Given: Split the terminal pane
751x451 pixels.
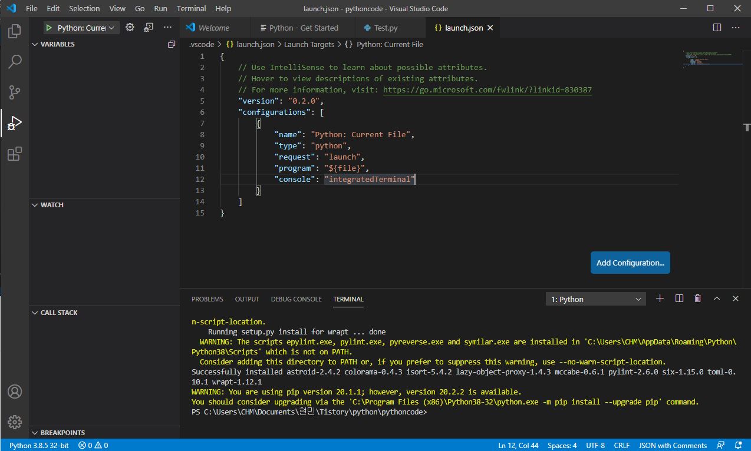Looking at the screenshot, I should 679,299.
